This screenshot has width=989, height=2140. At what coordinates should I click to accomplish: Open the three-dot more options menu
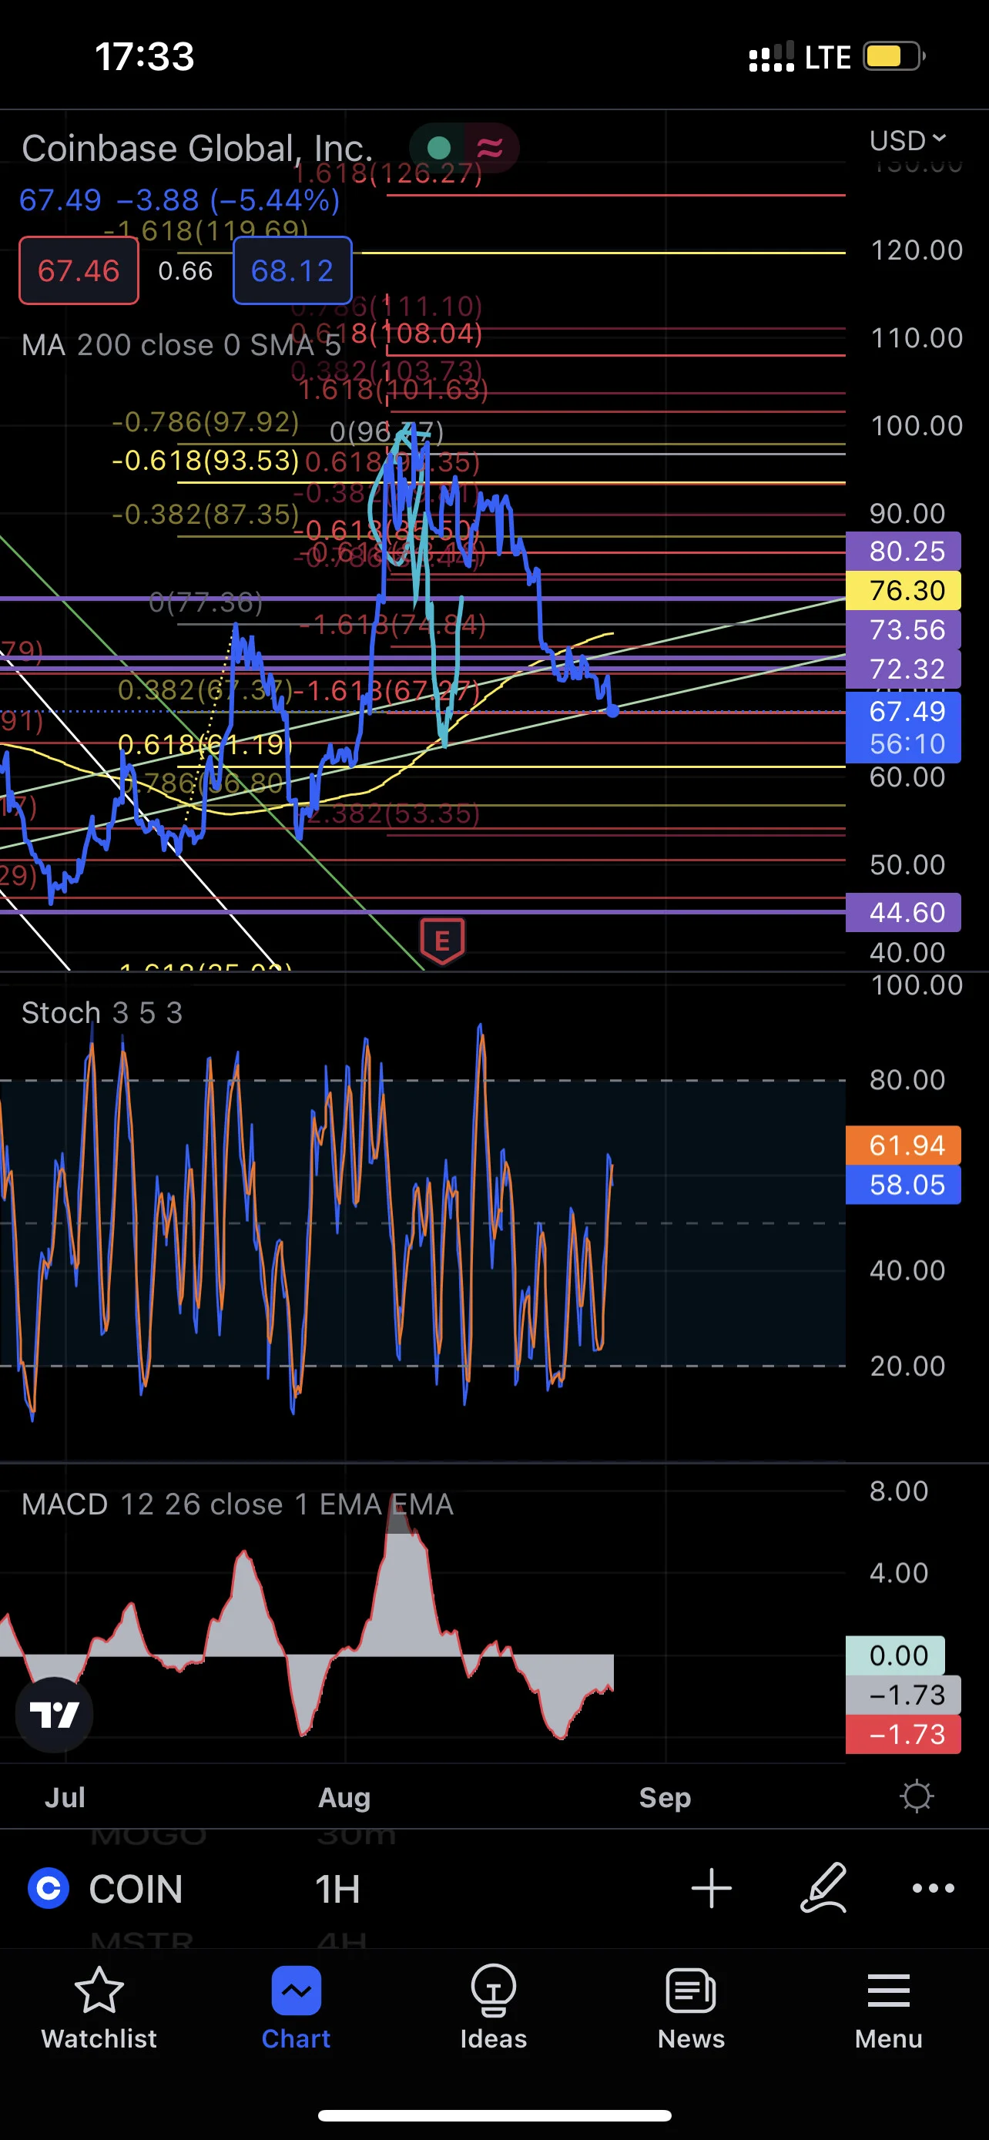pyautogui.click(x=934, y=1888)
